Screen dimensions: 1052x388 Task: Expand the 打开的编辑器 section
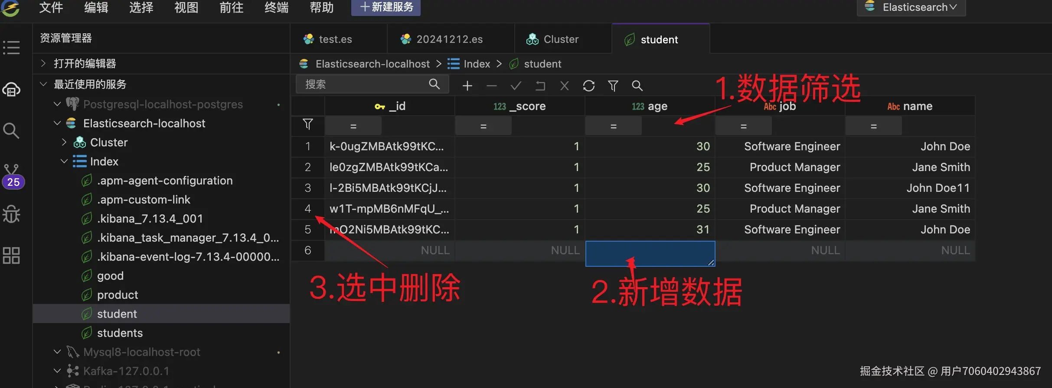[x=43, y=63]
